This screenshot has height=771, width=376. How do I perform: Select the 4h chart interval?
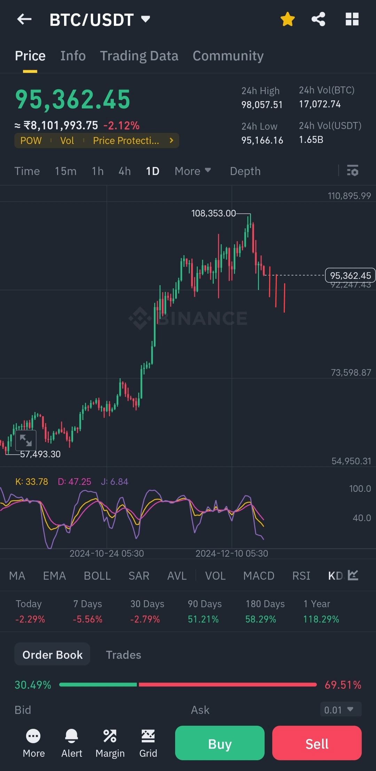125,171
